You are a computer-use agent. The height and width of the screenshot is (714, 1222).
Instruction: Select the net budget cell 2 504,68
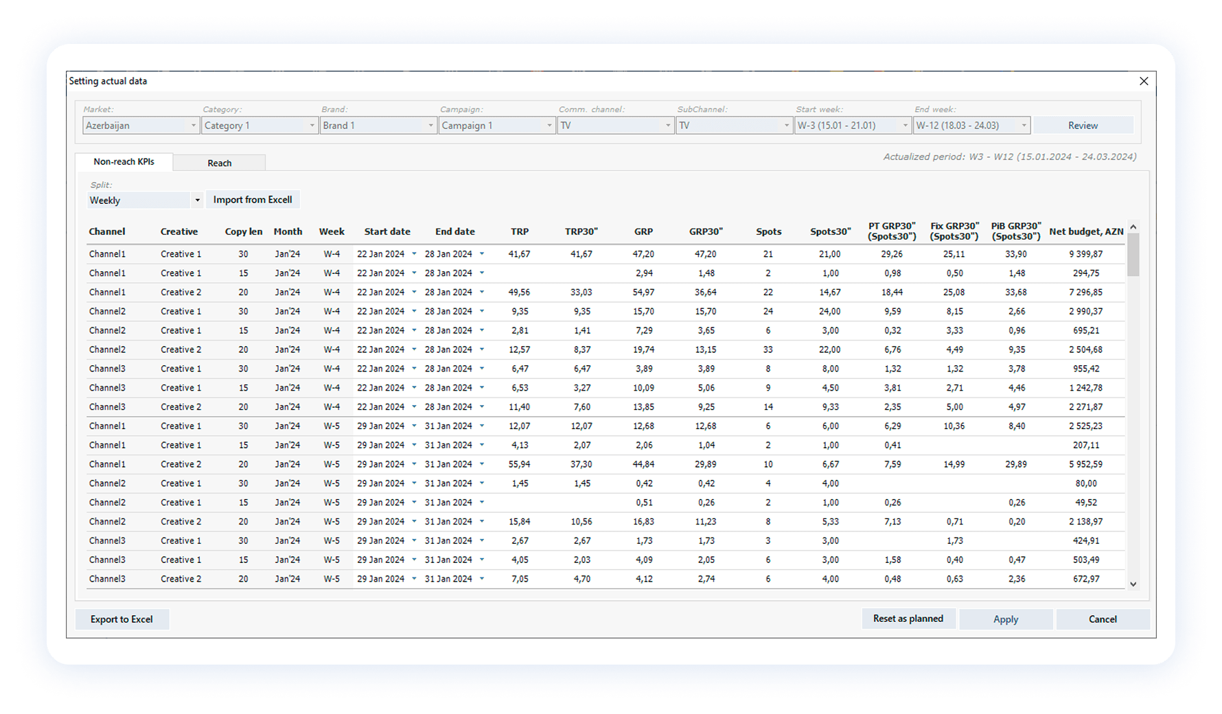tap(1085, 350)
